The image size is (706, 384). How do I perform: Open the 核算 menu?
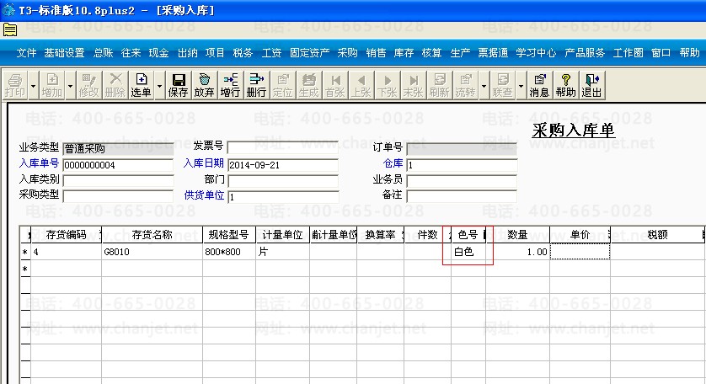pos(432,53)
